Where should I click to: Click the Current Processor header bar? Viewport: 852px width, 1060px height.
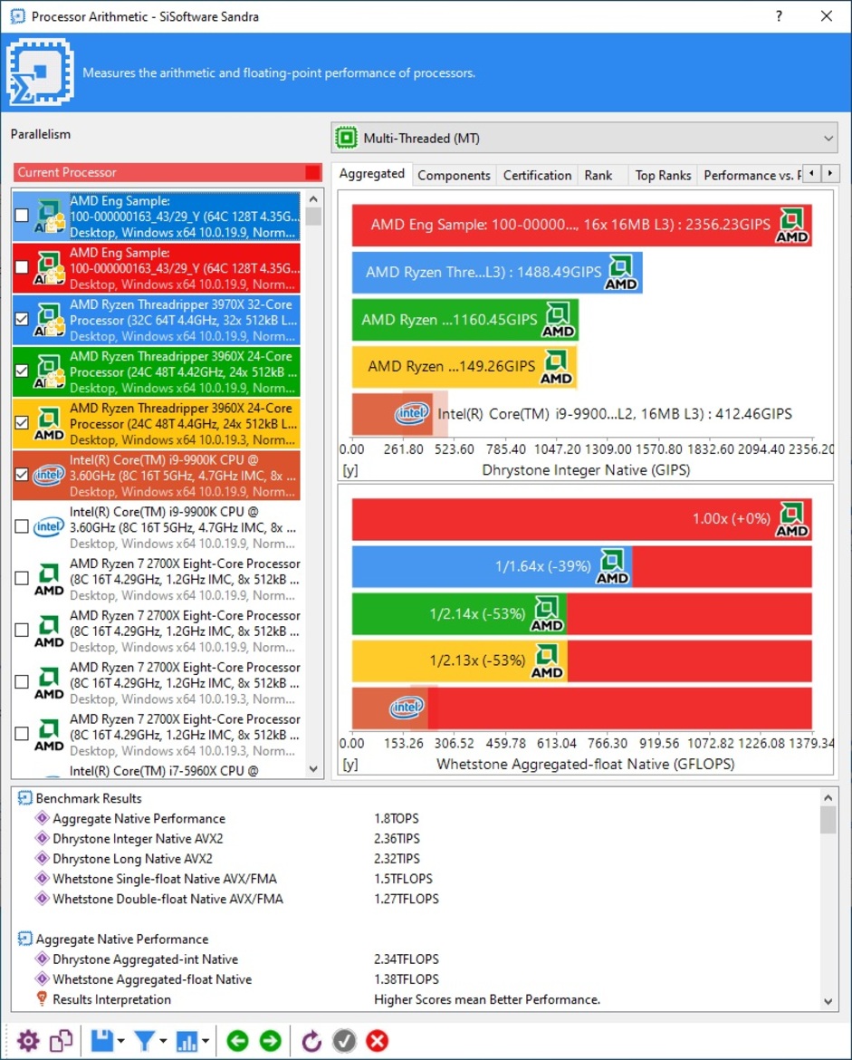coord(168,172)
